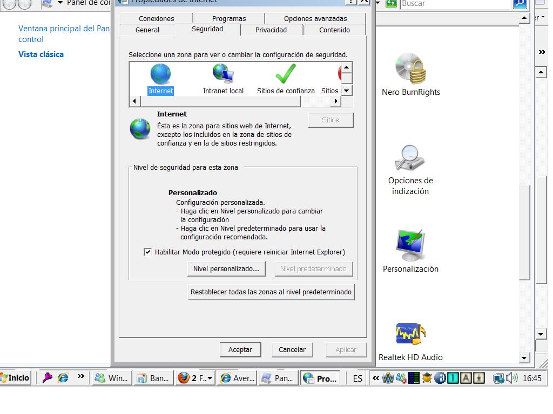Image resolution: width=553 pixels, height=414 pixels.
Task: Click the Buscar search field
Action: point(455,4)
